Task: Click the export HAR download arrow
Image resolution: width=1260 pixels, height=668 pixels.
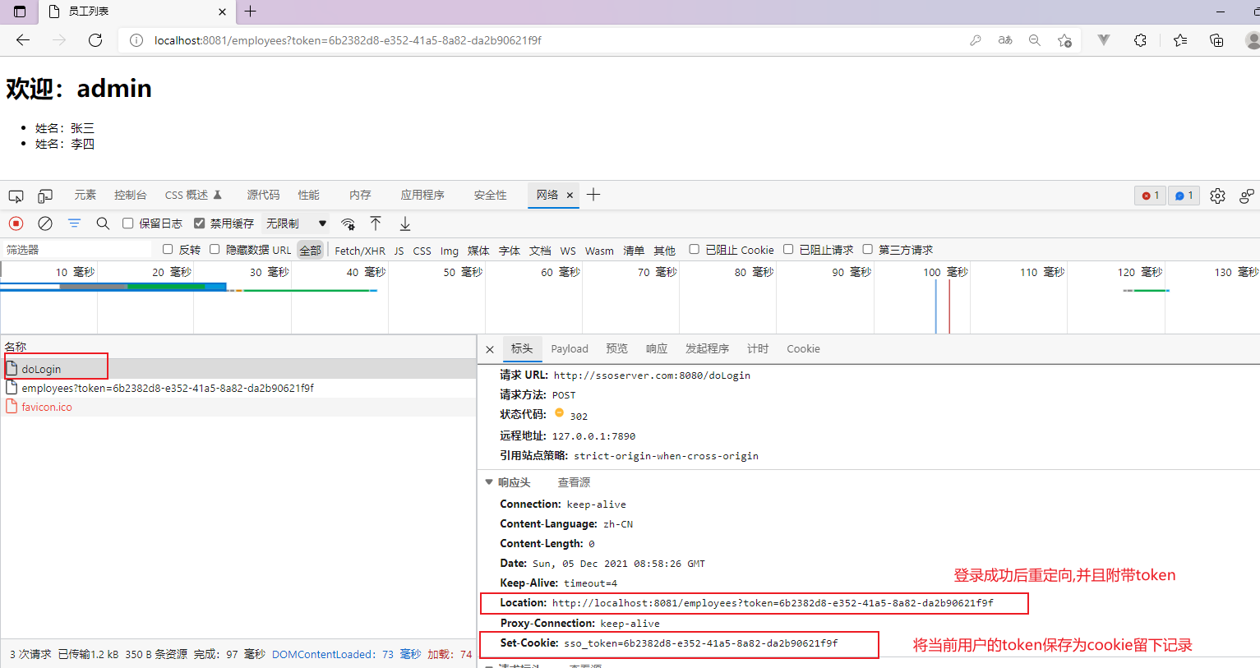Action: click(x=405, y=223)
